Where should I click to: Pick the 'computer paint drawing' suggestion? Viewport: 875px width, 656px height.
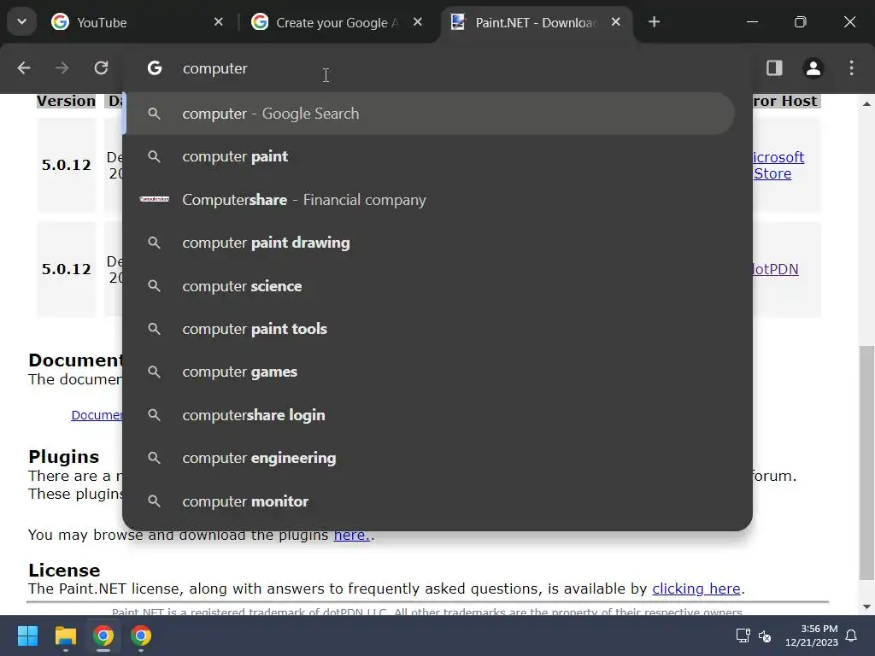point(431,243)
